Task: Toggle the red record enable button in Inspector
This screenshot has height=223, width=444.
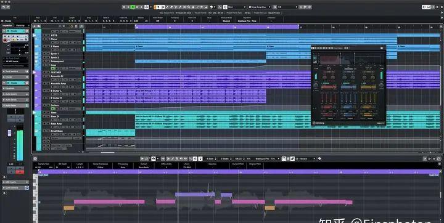Action: coord(5,40)
